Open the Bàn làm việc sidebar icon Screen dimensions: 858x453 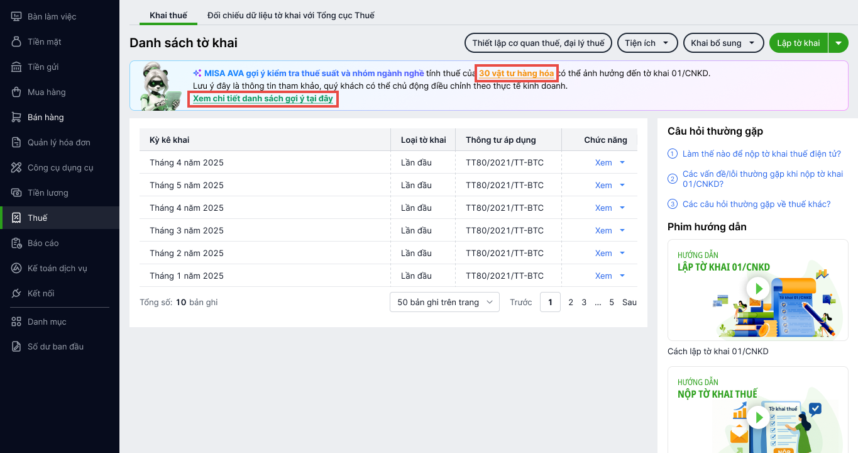[x=16, y=16]
